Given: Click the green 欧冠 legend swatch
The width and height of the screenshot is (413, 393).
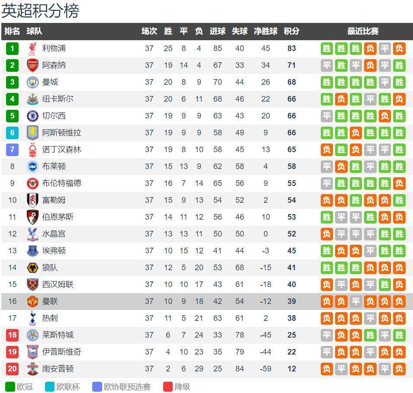Looking at the screenshot, I should tap(10, 387).
